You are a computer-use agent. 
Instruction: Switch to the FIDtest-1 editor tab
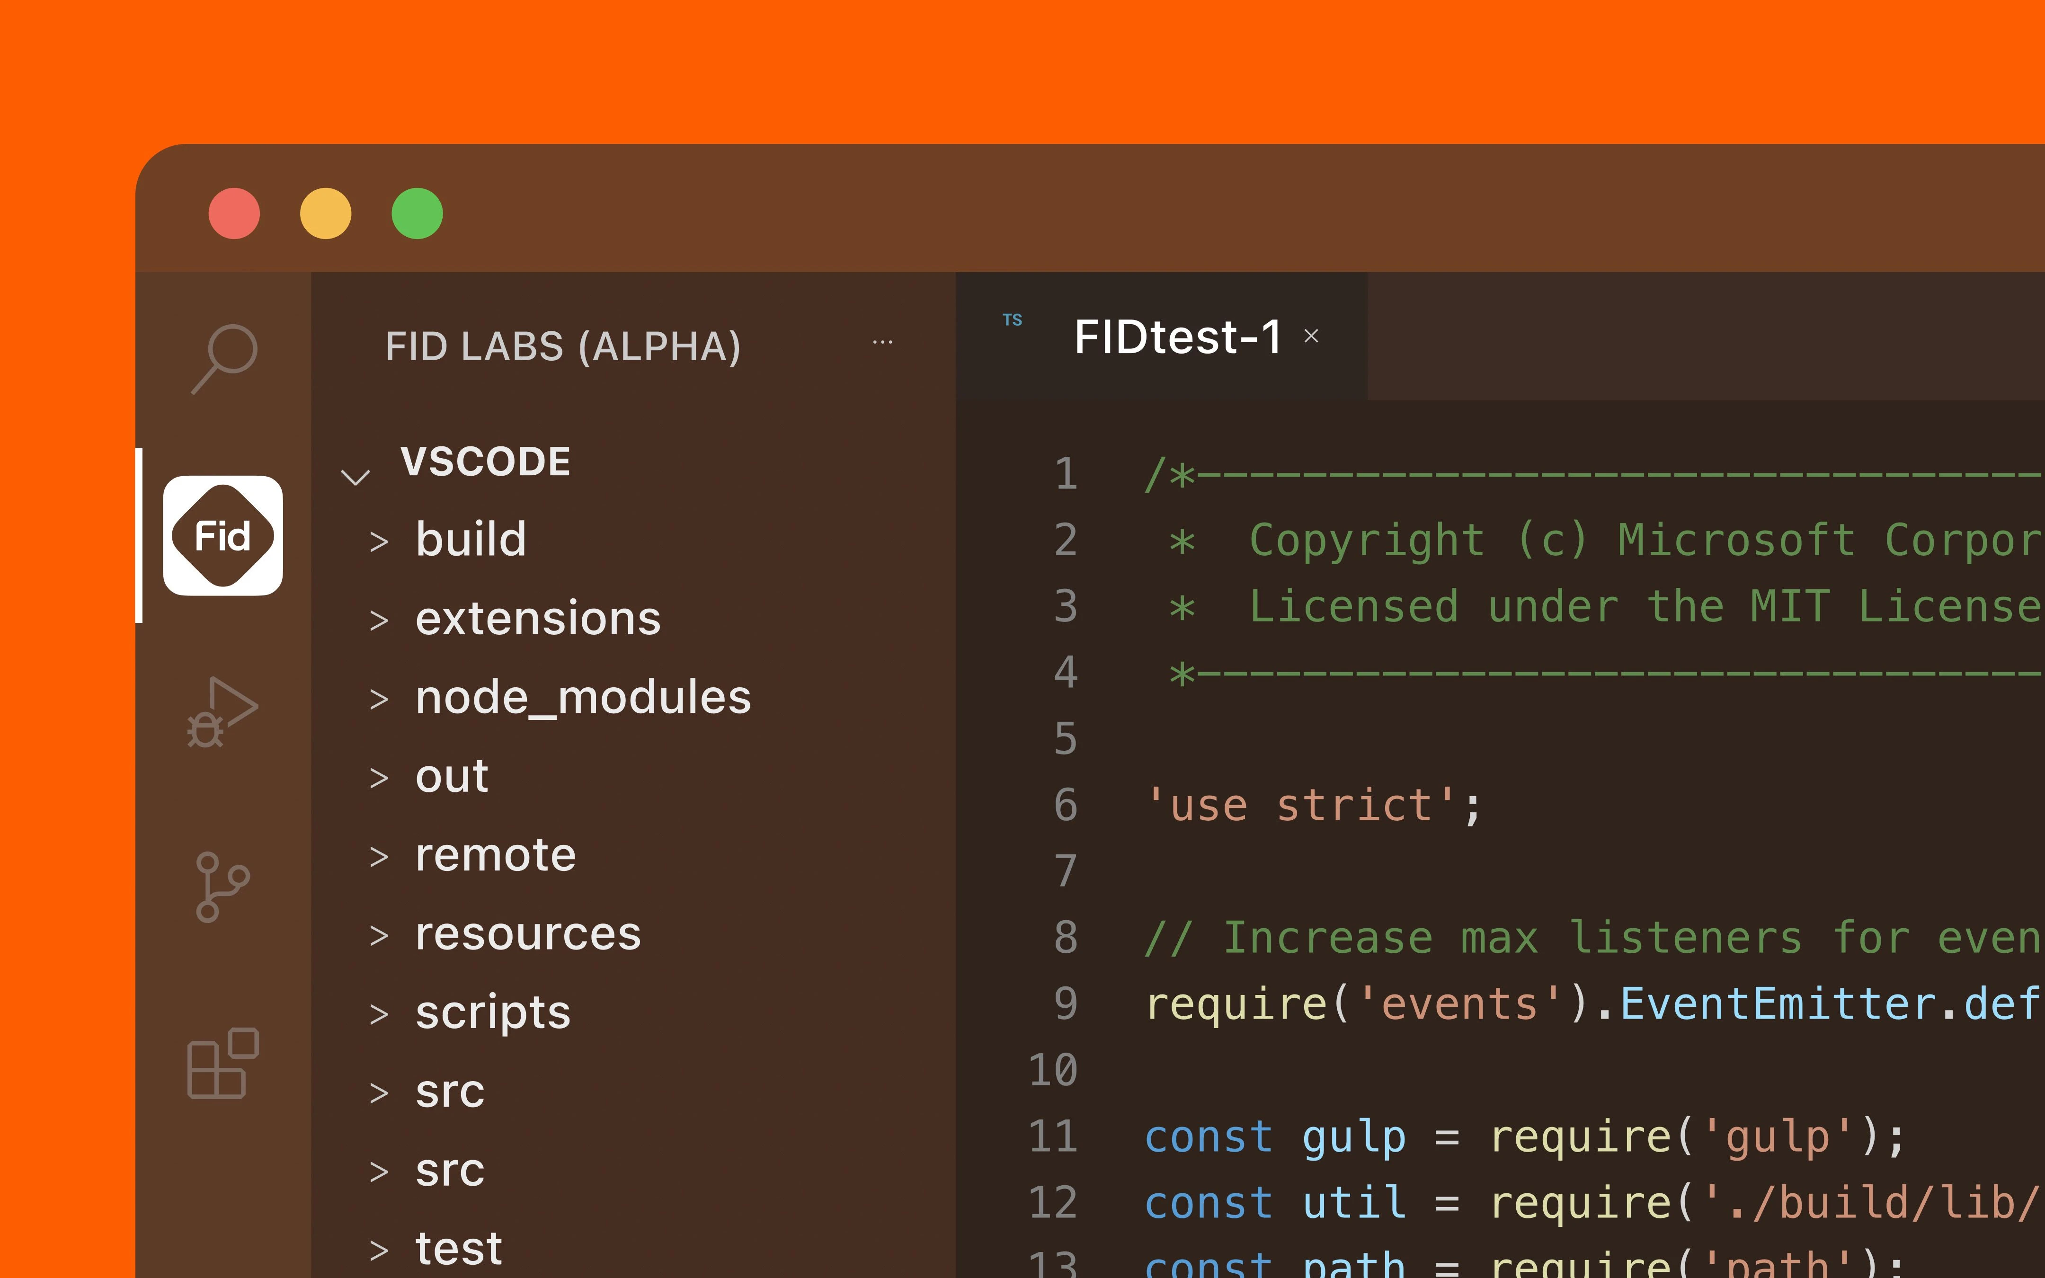1178,337
